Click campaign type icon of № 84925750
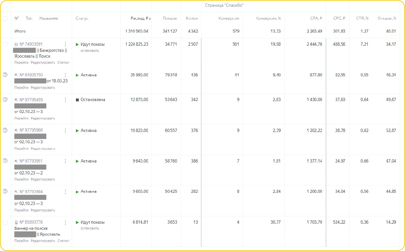 pos(16,75)
